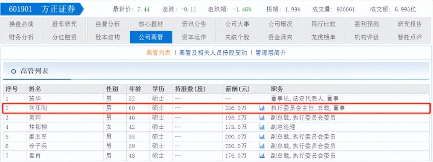Viewport: 433px width, 162px height.
Task: Select executive name 崔肖
Action: (35, 155)
